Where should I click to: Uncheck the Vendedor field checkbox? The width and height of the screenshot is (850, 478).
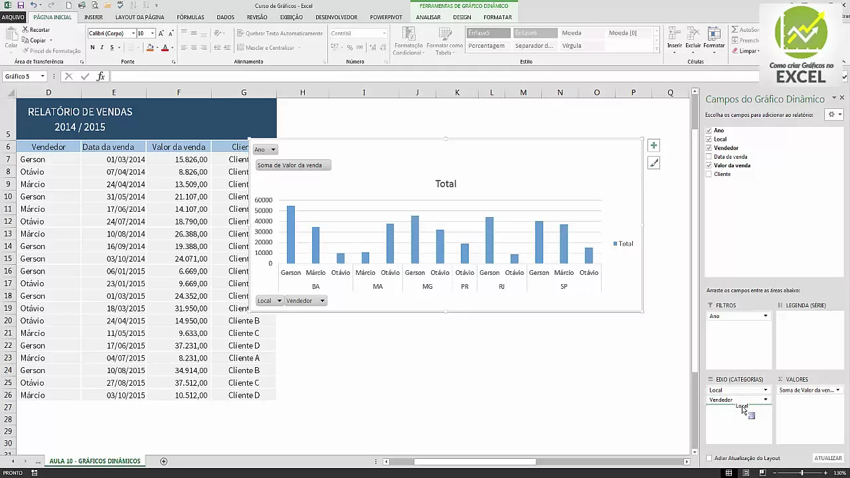tap(709, 148)
